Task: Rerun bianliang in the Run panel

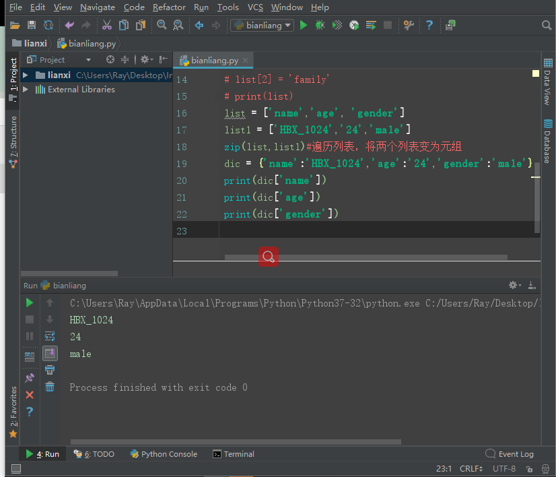Action: point(30,303)
